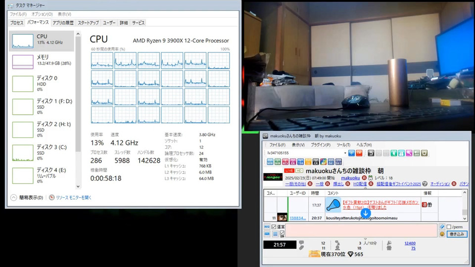Click the コメント column header
The width and height of the screenshot is (475, 267).
click(x=373, y=193)
